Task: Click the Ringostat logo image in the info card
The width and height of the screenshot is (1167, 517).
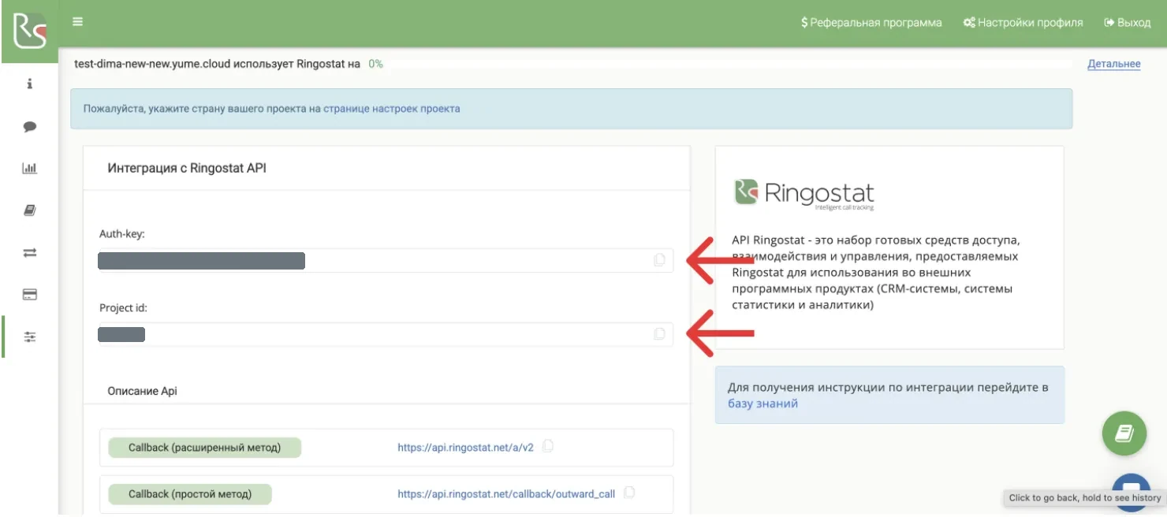Action: point(804,193)
